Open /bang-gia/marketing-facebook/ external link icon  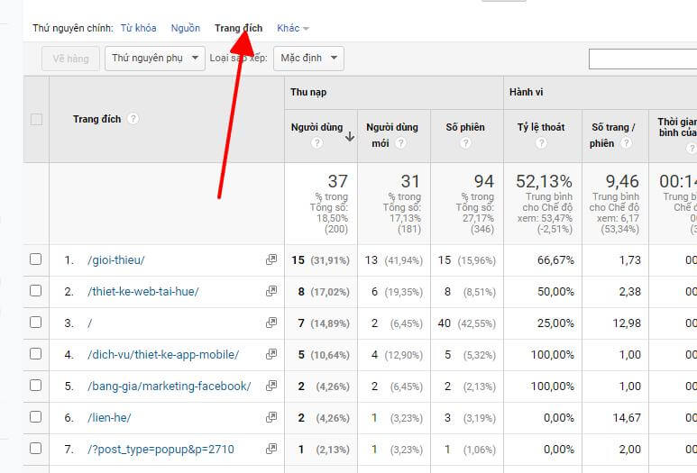pos(271,386)
